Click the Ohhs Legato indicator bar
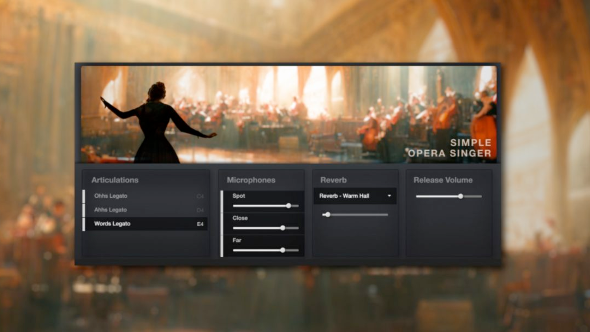This screenshot has height=332, width=590. [84, 196]
